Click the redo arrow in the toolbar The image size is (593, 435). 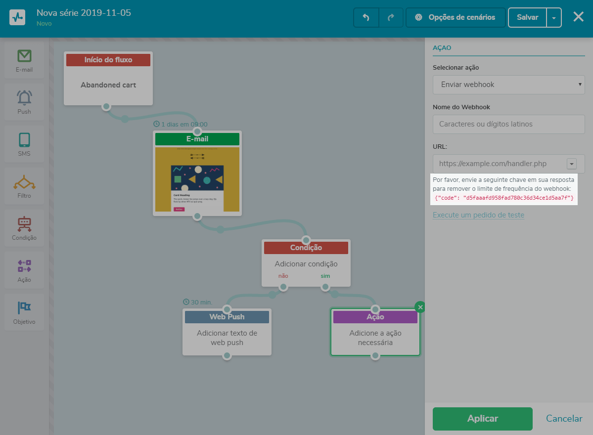coord(390,17)
